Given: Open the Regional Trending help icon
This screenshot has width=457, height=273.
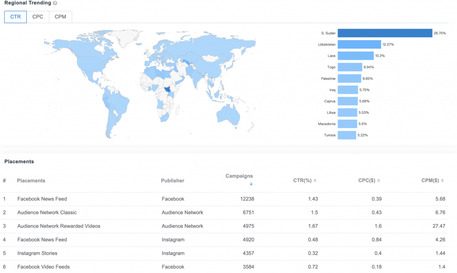Looking at the screenshot, I should [55, 3].
